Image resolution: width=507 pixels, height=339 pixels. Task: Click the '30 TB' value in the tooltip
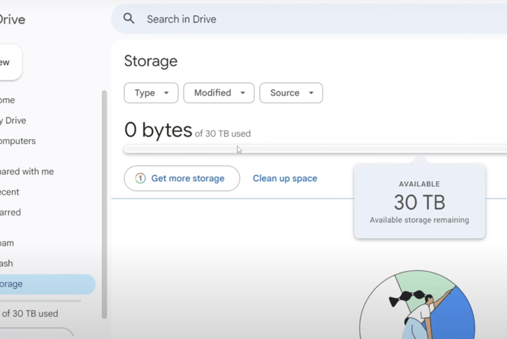point(419,202)
